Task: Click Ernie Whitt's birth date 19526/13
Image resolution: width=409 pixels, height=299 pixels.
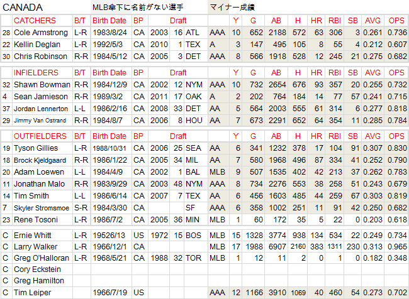Action: click(109, 236)
